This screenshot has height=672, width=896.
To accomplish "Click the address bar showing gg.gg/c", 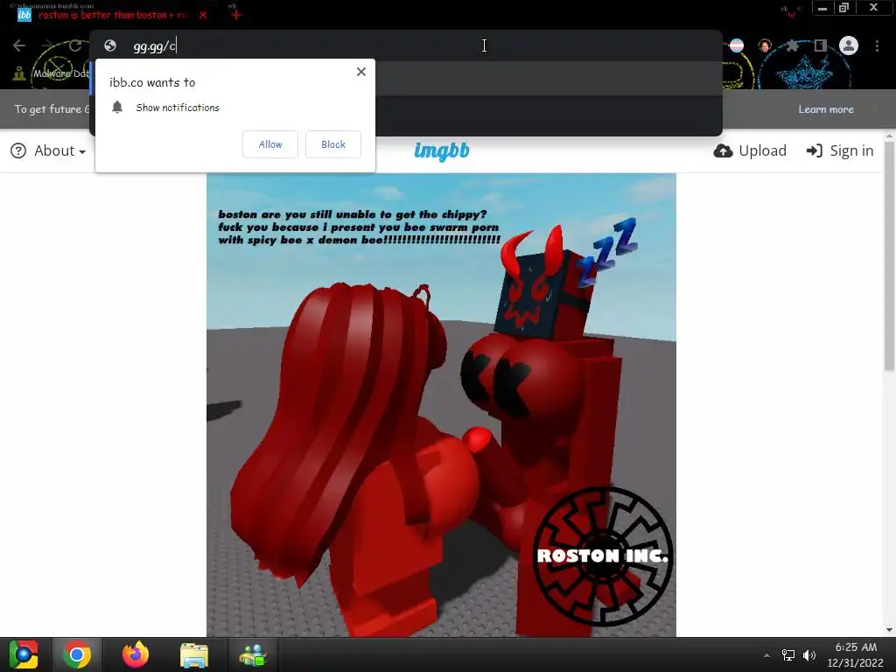I will tap(406, 45).
